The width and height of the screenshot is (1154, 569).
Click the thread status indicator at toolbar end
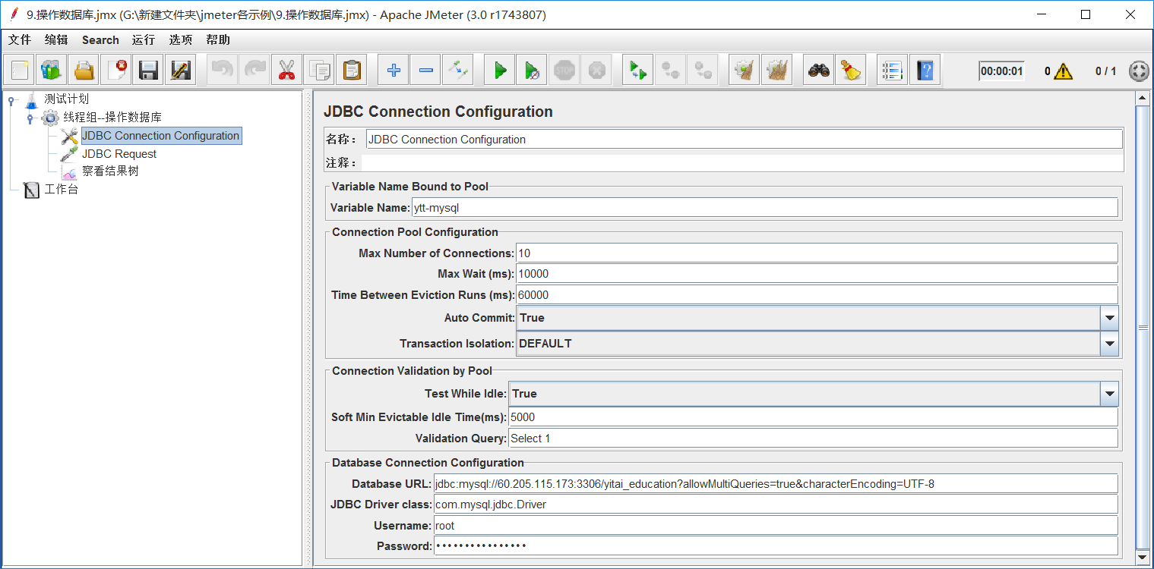click(1138, 71)
